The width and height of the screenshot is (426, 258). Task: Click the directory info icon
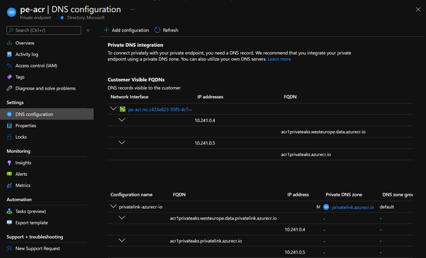62,18
